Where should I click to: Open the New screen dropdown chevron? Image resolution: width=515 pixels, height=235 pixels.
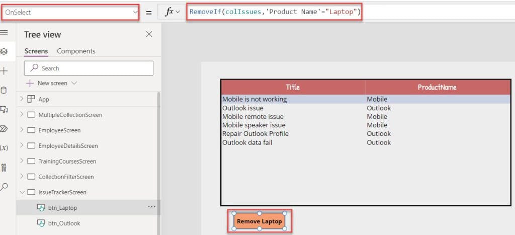tap(74, 83)
